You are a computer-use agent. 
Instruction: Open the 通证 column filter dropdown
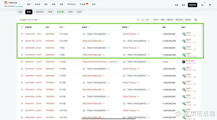click(x=186, y=27)
